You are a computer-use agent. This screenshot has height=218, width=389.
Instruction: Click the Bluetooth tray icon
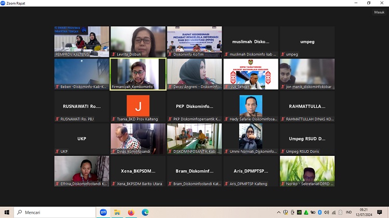(x=319, y=212)
